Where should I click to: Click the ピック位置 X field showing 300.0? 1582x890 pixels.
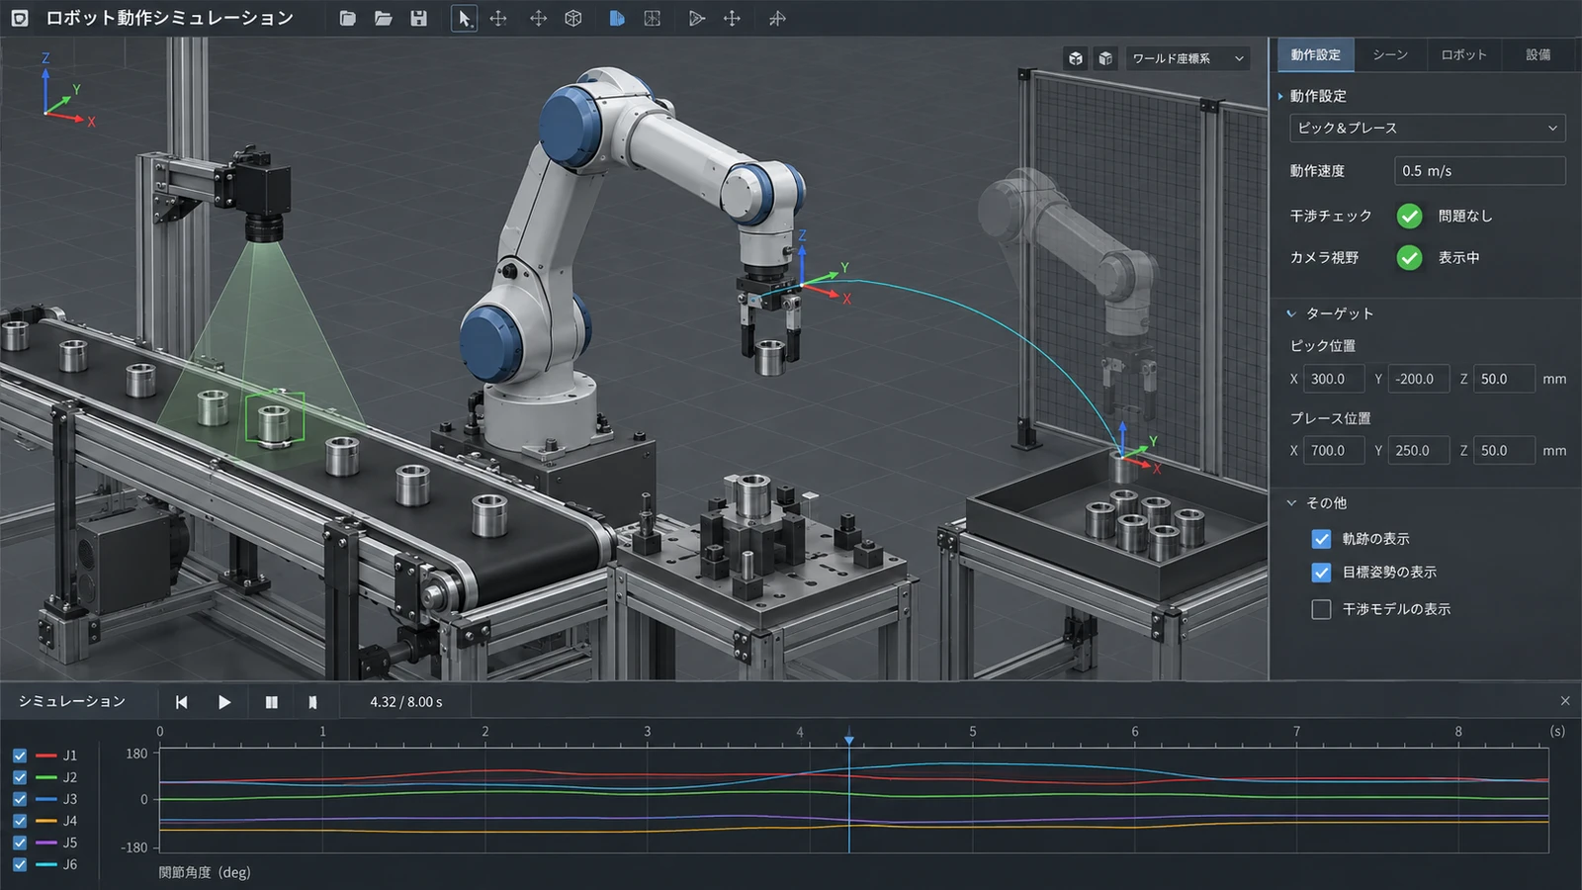(x=1334, y=379)
